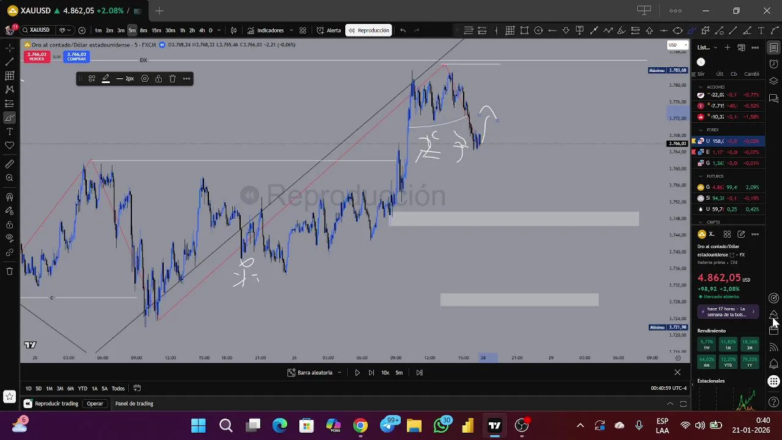Select the 1h timeframe
This screenshot has width=782, height=440.
(182, 30)
